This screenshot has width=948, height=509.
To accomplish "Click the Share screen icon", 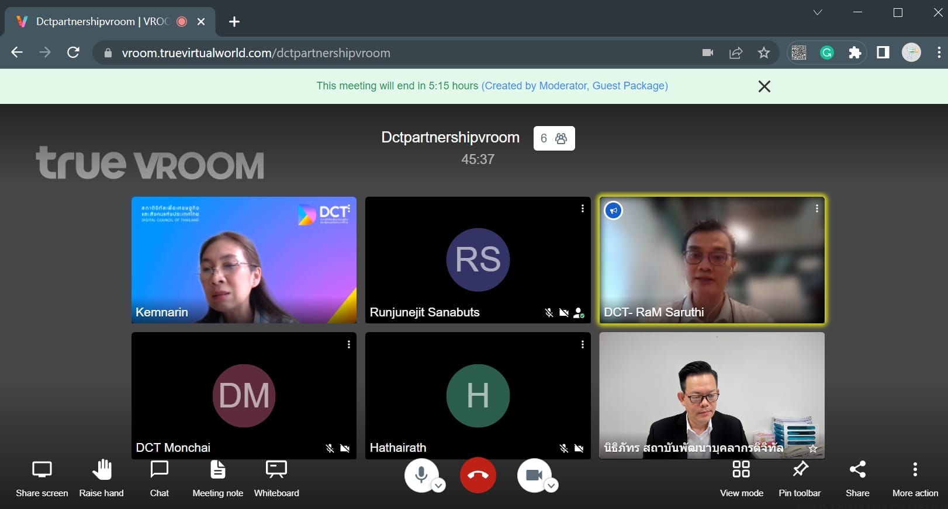I will pos(41,470).
